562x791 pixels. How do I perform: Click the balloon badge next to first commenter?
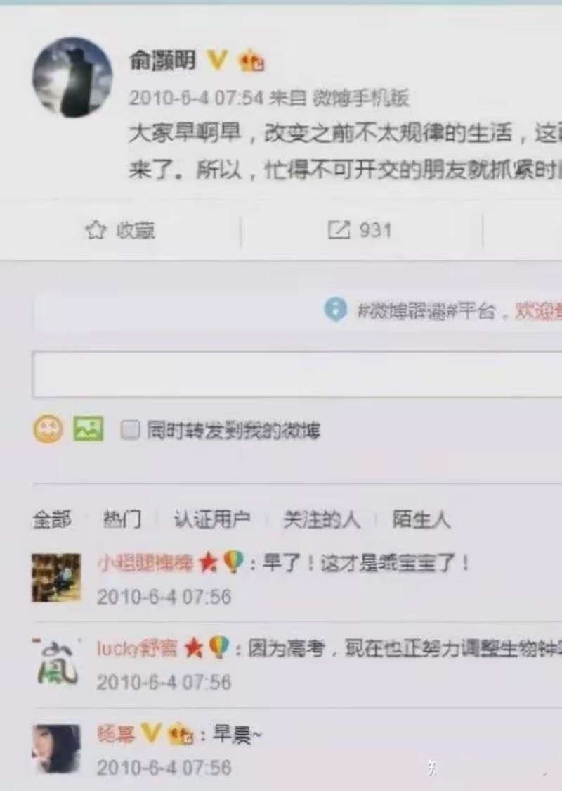tap(234, 562)
